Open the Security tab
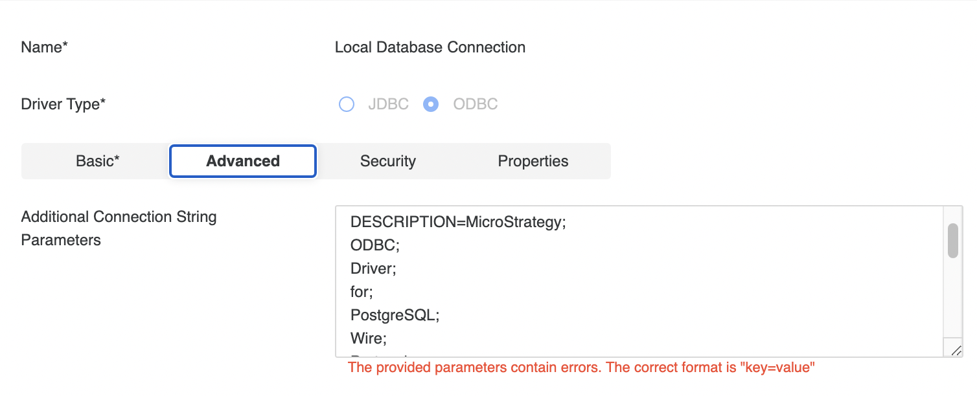The height and width of the screenshot is (396, 977). pyautogui.click(x=388, y=160)
